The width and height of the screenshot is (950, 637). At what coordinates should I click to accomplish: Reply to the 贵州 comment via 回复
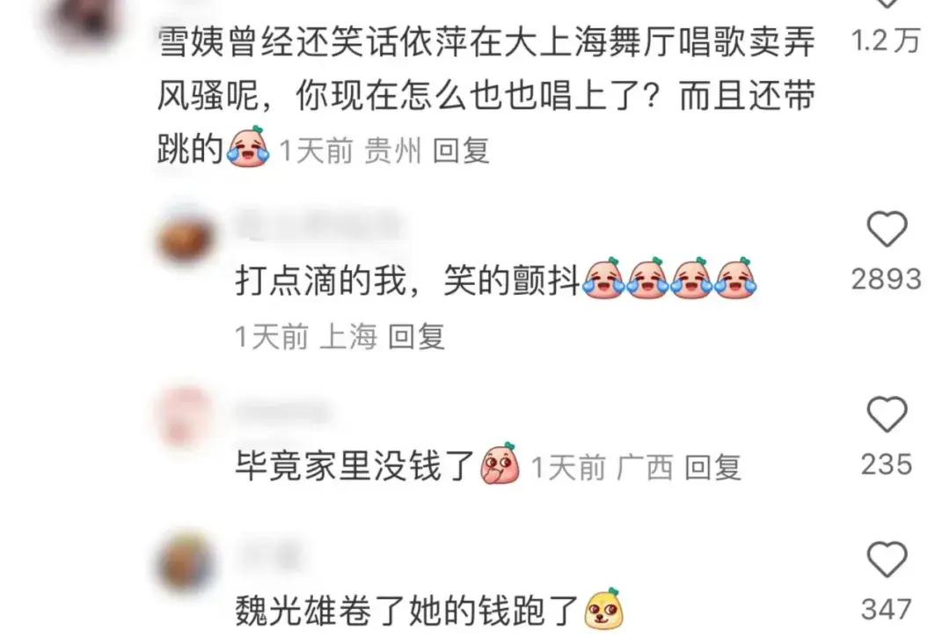coord(461,150)
